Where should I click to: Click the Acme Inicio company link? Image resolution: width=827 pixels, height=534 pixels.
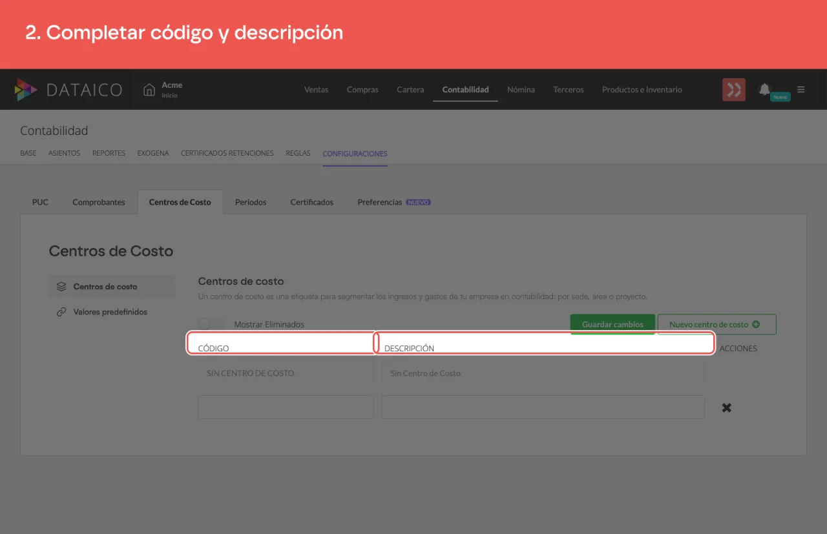click(x=172, y=90)
